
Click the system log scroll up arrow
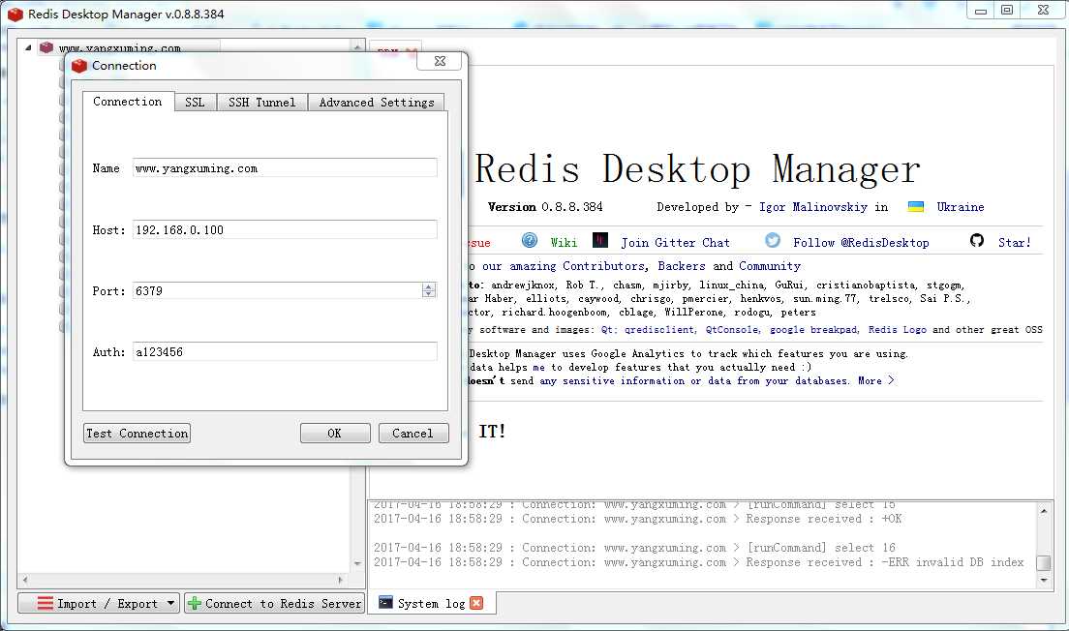point(1044,510)
